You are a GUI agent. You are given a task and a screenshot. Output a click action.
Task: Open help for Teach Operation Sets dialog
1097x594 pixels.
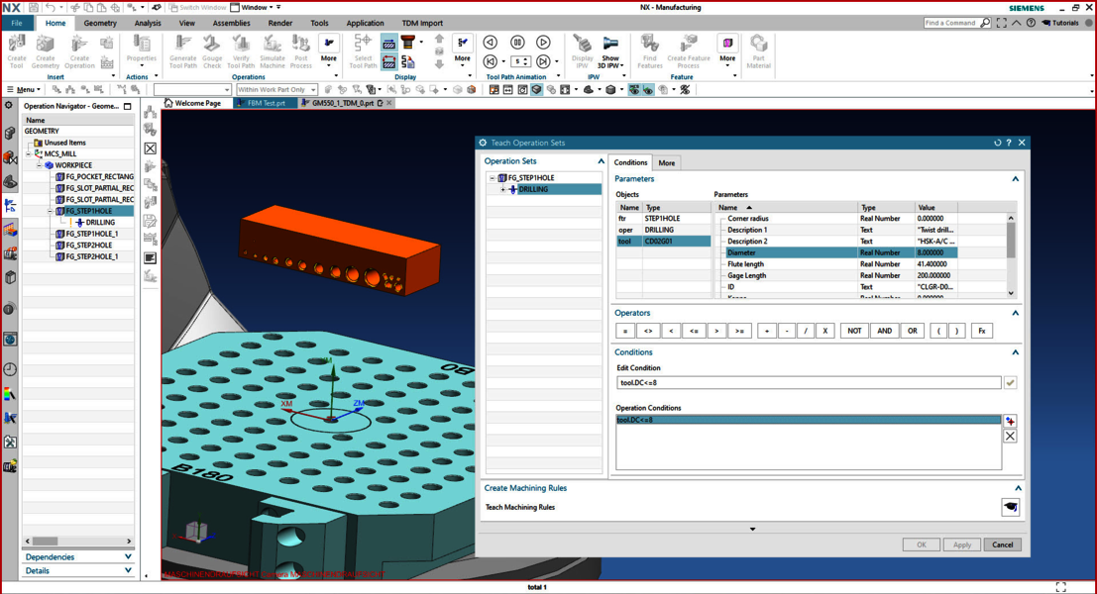coord(1009,143)
